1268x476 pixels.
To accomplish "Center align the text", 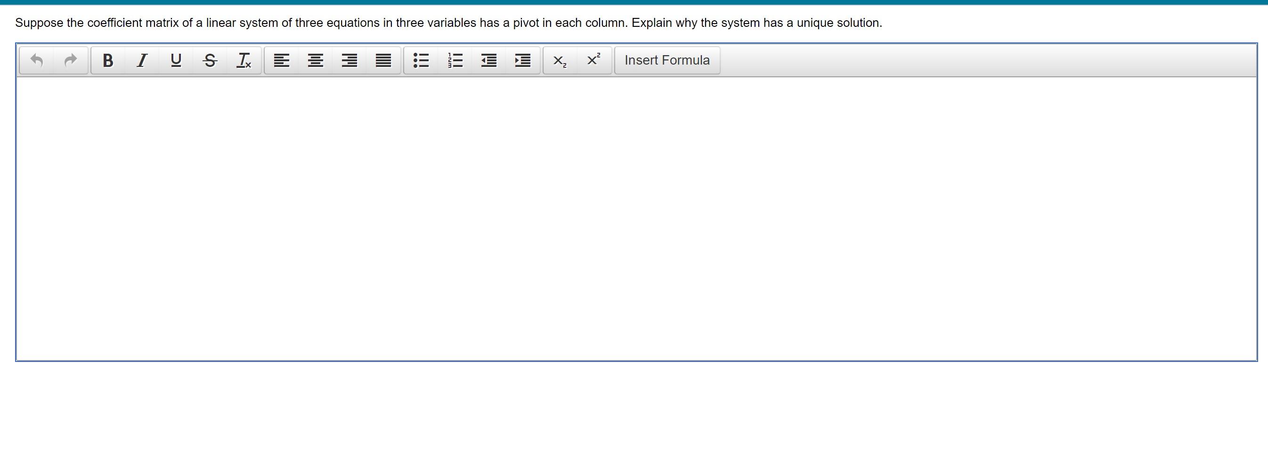I will [316, 60].
